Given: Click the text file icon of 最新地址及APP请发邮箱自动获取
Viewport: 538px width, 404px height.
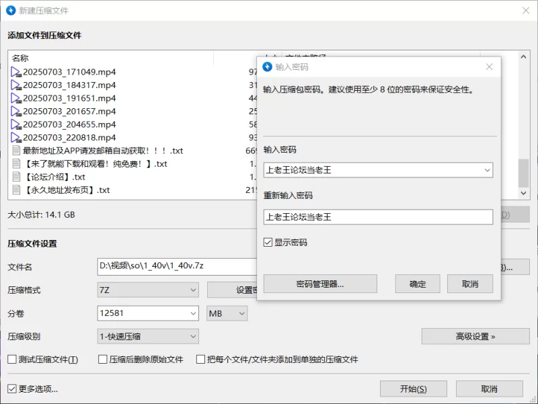Looking at the screenshot, I should [x=16, y=151].
